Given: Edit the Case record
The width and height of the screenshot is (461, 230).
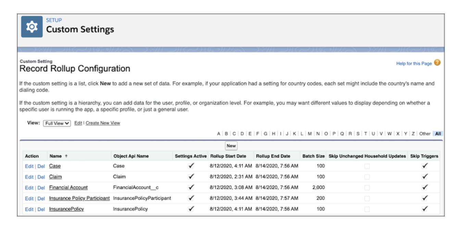Looking at the screenshot, I should 29,166.
